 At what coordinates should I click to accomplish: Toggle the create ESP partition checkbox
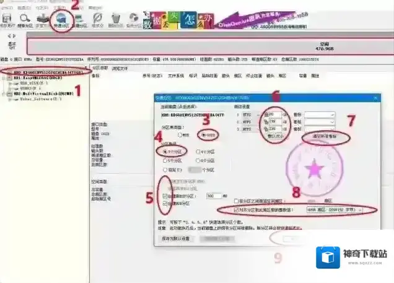(x=164, y=195)
